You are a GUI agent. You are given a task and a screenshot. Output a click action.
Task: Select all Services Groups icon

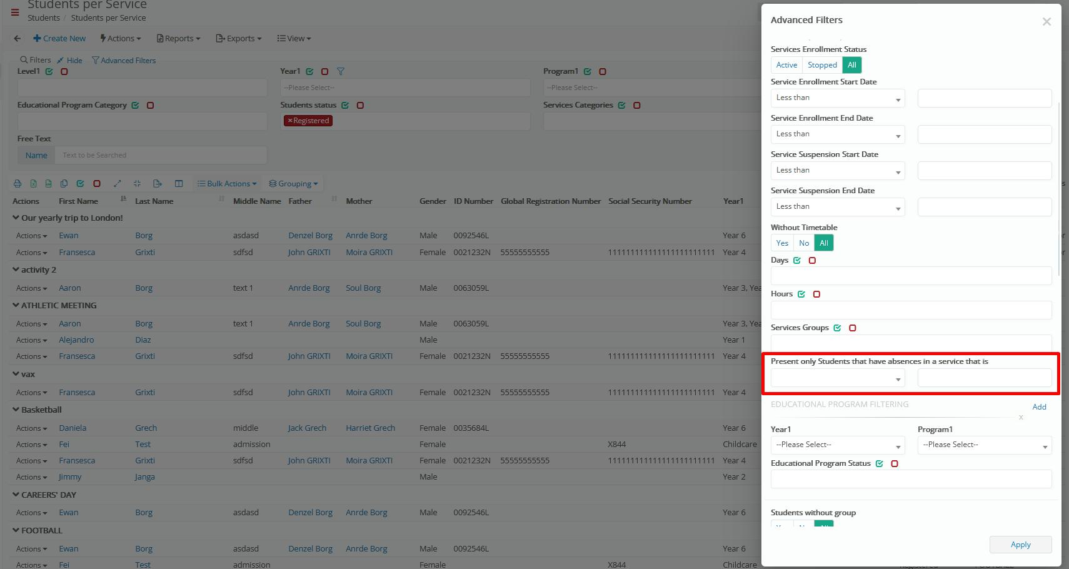tap(837, 328)
